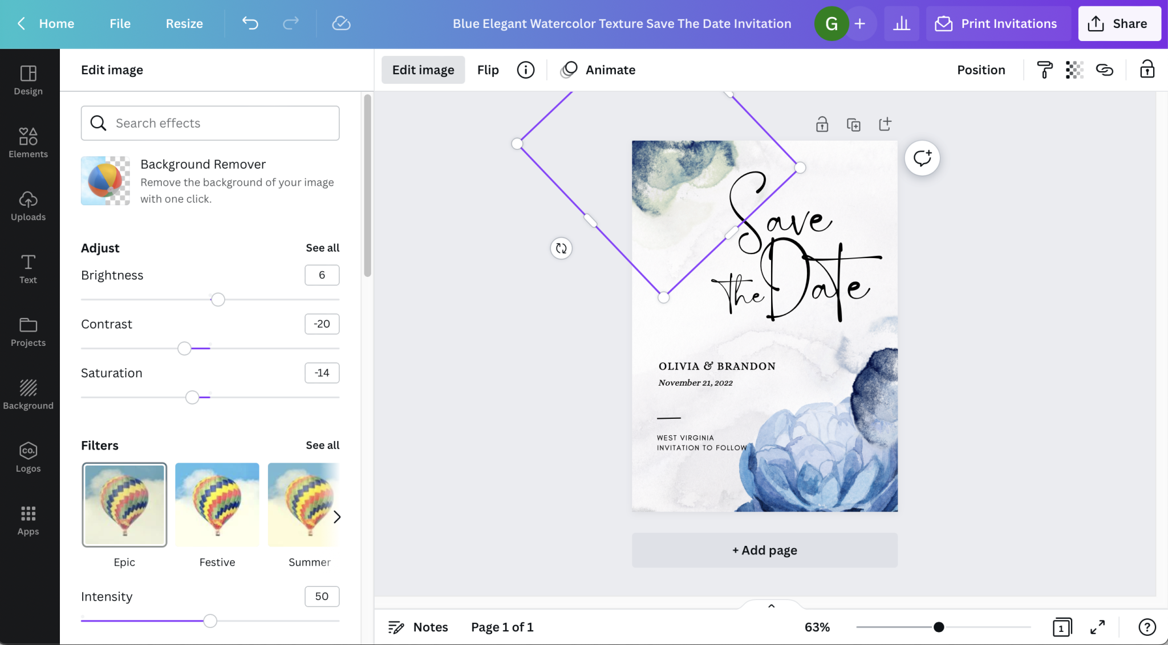1168x645 pixels.
Task: Click the Add page button
Action: (x=764, y=550)
